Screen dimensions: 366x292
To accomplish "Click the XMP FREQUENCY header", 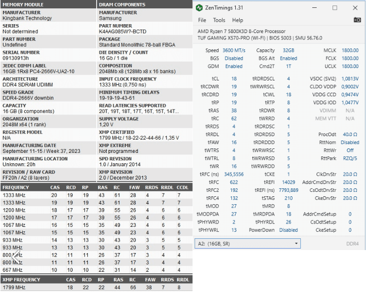I will (x=21, y=280).
